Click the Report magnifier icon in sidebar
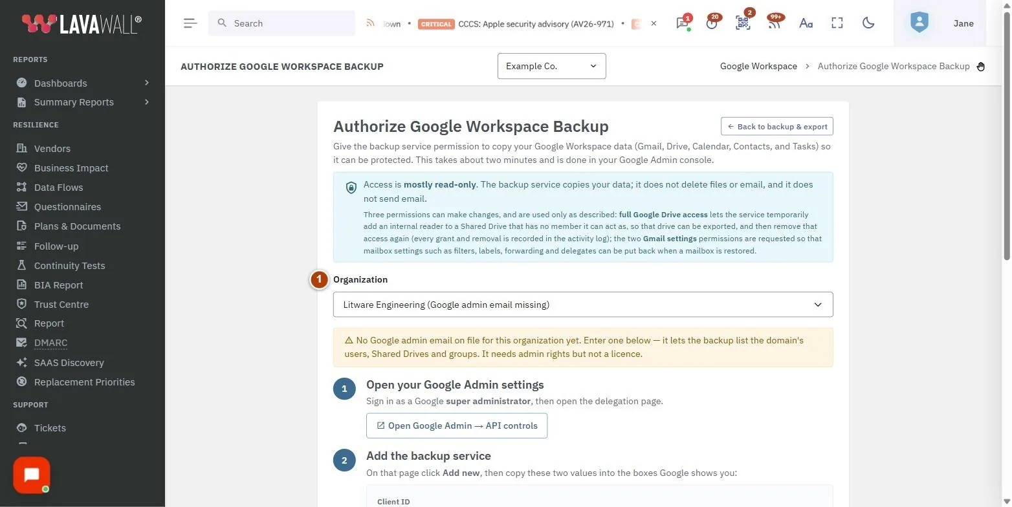This screenshot has height=507, width=1012. 22,323
